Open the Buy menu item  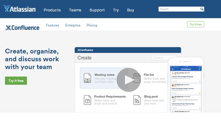click(131, 10)
